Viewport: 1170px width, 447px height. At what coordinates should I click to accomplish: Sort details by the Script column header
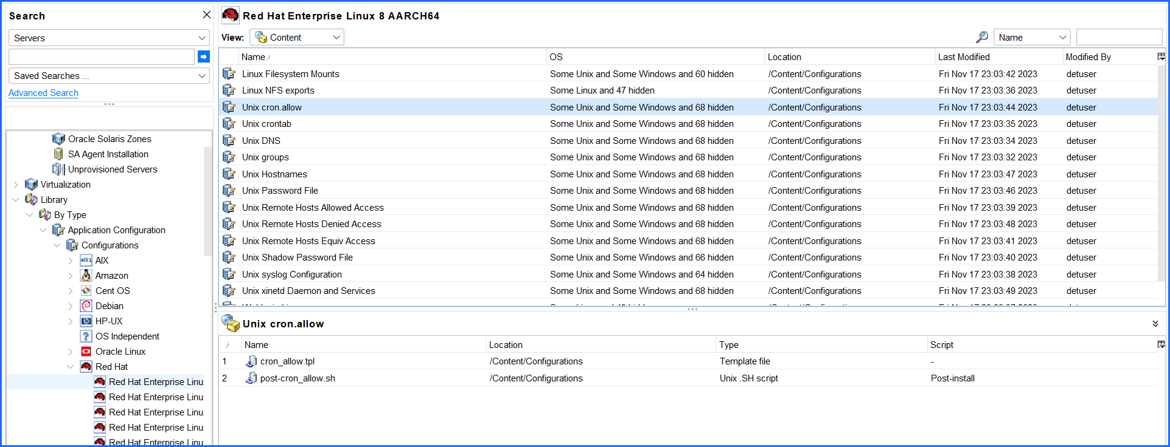tap(1042, 344)
